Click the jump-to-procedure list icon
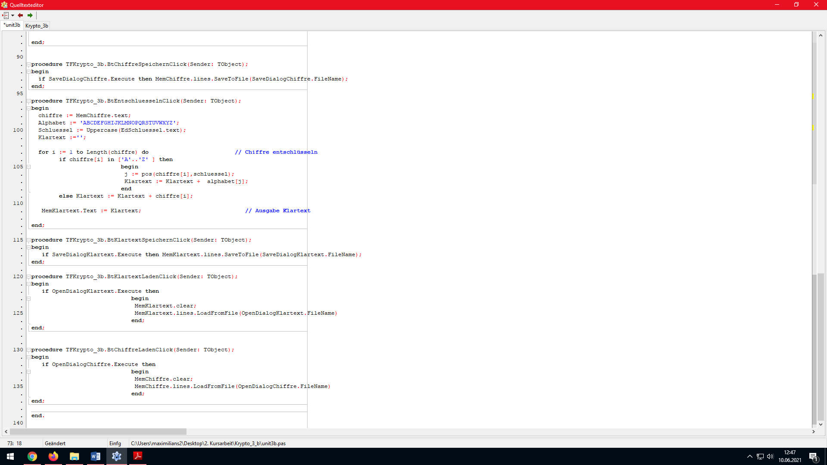827x465 pixels. 6,15
